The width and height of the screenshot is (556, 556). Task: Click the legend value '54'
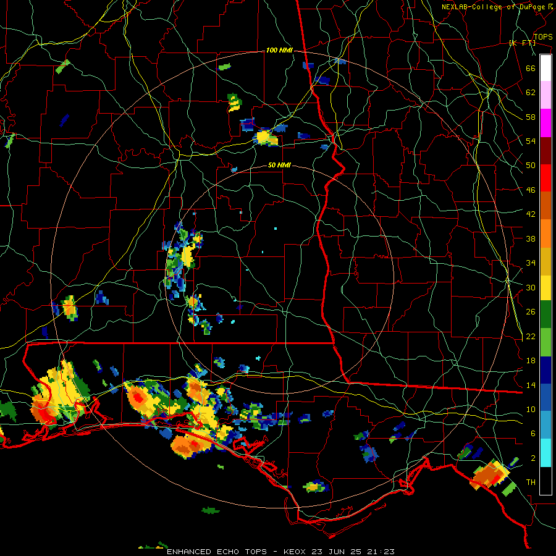[x=531, y=141]
